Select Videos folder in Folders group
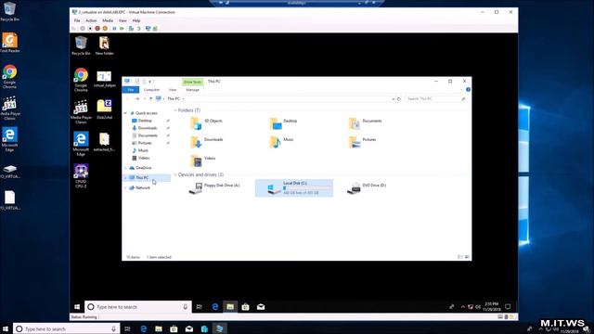The image size is (594, 334). click(202, 161)
